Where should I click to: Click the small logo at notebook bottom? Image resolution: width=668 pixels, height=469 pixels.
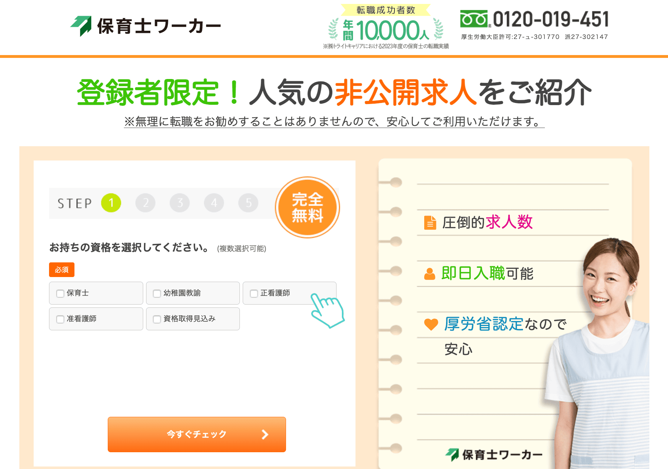494,455
